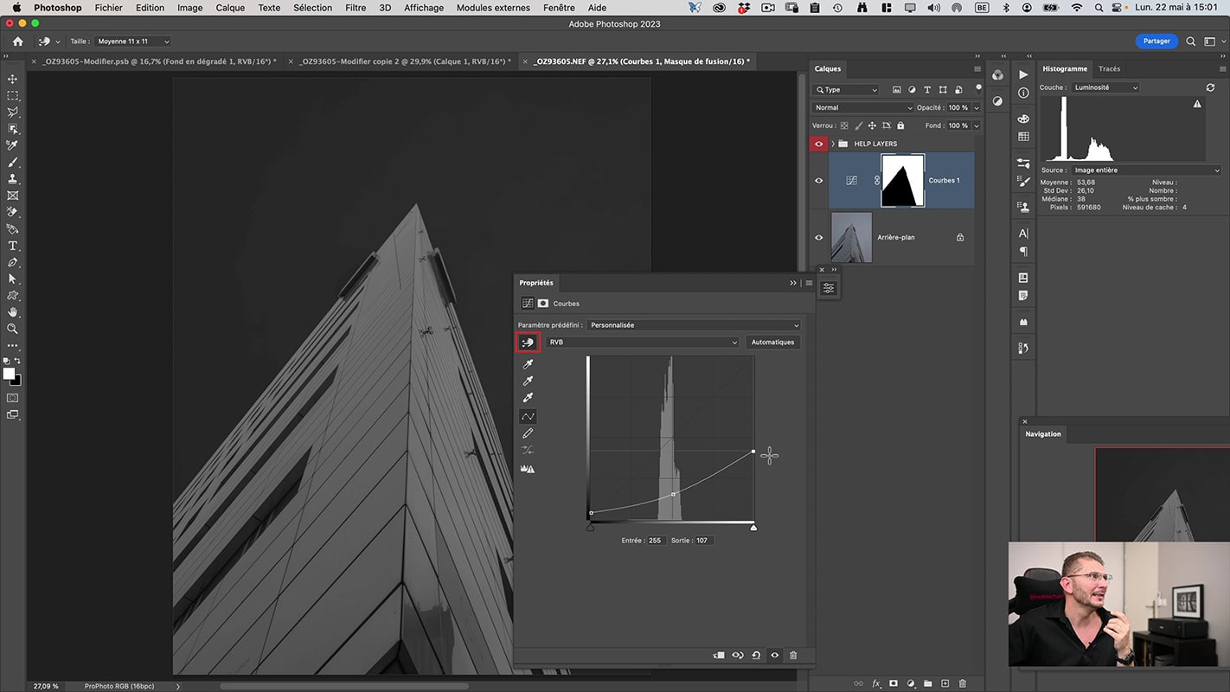Click the on-image targeted adjustment tool in Courbes
This screenshot has height=692, width=1230.
[528, 343]
